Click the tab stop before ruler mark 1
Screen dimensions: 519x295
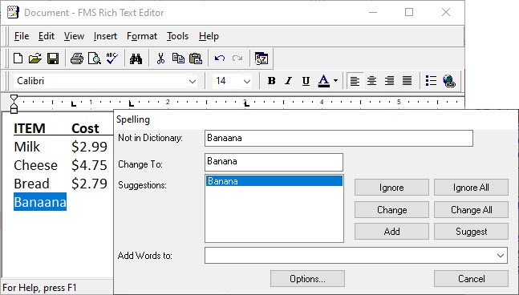tap(74, 104)
